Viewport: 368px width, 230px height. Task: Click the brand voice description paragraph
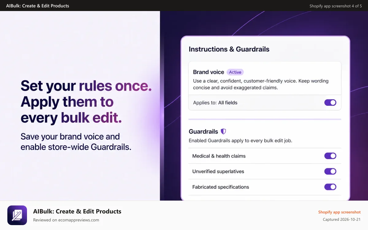click(261, 84)
